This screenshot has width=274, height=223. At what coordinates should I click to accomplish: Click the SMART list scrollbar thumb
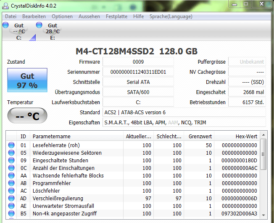[263, 154]
